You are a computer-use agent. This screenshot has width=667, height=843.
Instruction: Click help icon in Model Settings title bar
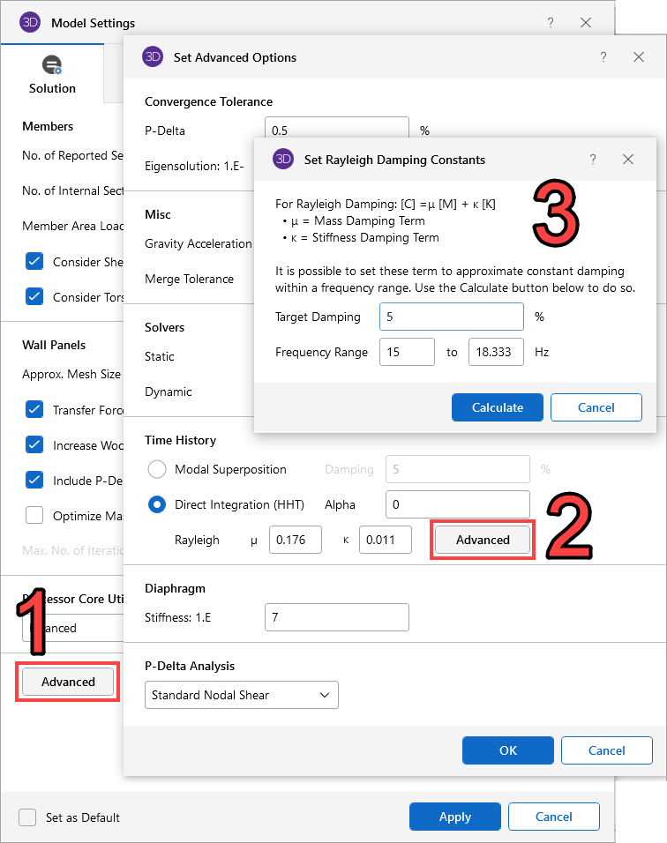(551, 22)
